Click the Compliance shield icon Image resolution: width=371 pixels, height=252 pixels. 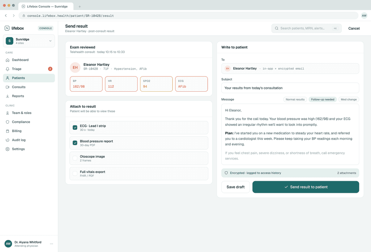pyautogui.click(x=8, y=122)
